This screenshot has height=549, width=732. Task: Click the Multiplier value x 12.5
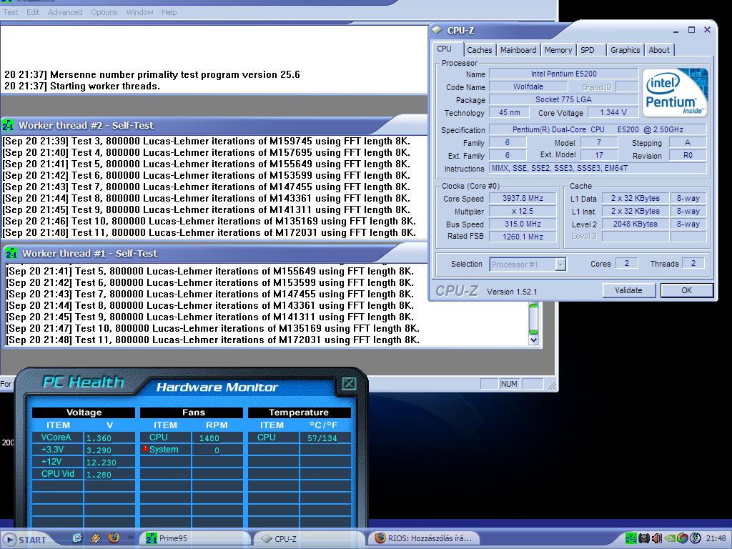[523, 212]
